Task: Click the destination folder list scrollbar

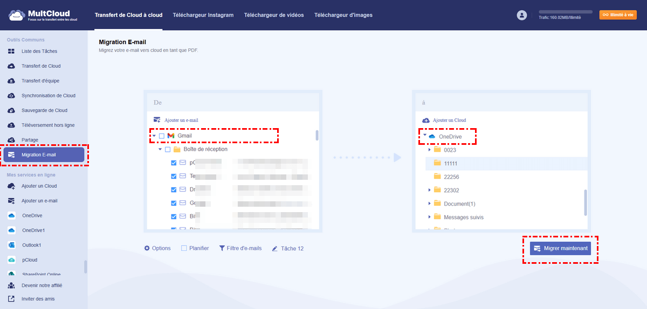Action: pyautogui.click(x=585, y=202)
